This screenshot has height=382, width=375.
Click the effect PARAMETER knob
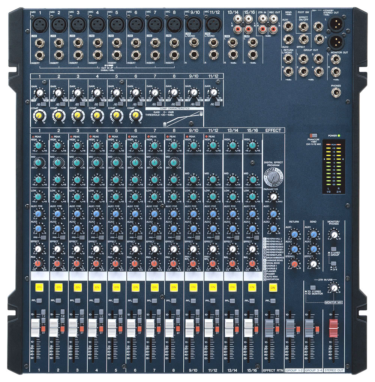click(273, 196)
